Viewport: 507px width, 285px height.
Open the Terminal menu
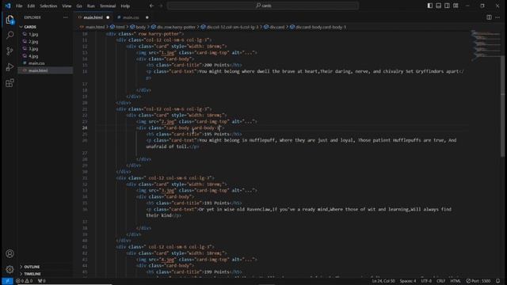coord(108,6)
